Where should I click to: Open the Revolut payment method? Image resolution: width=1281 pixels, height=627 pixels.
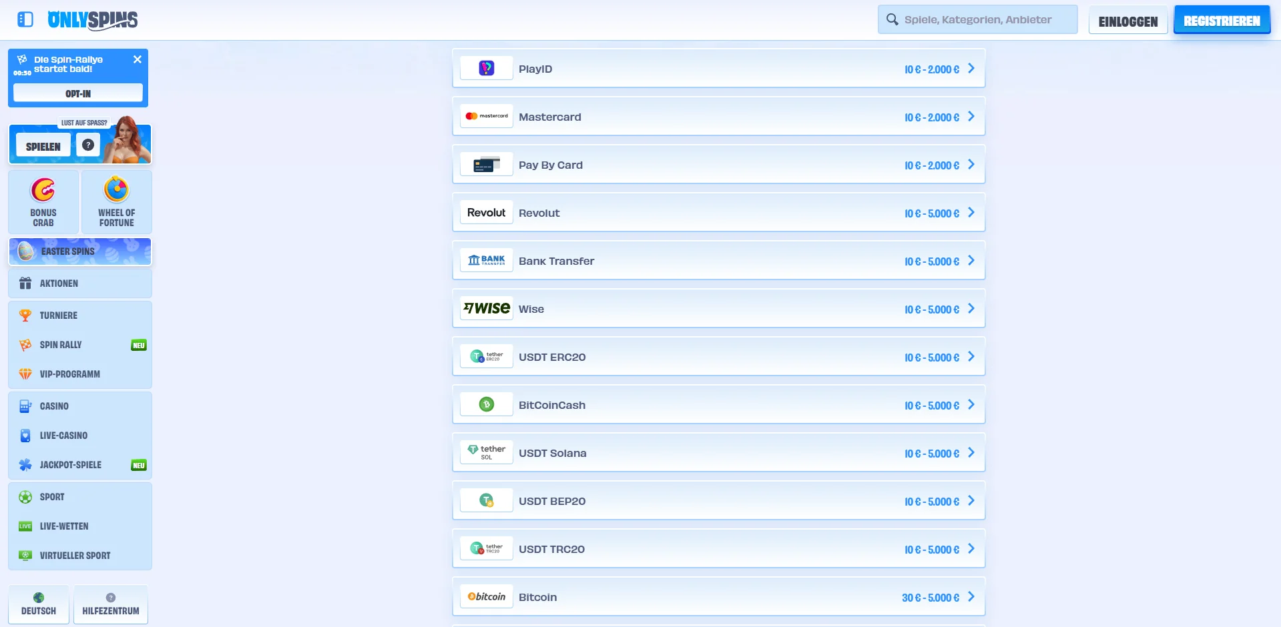pyautogui.click(x=718, y=212)
